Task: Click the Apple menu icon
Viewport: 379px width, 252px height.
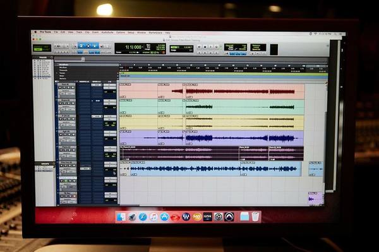Action: tap(35, 32)
